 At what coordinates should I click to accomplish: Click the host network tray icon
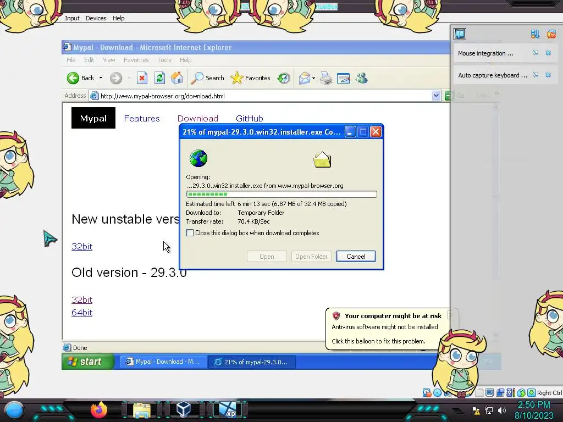click(489, 410)
